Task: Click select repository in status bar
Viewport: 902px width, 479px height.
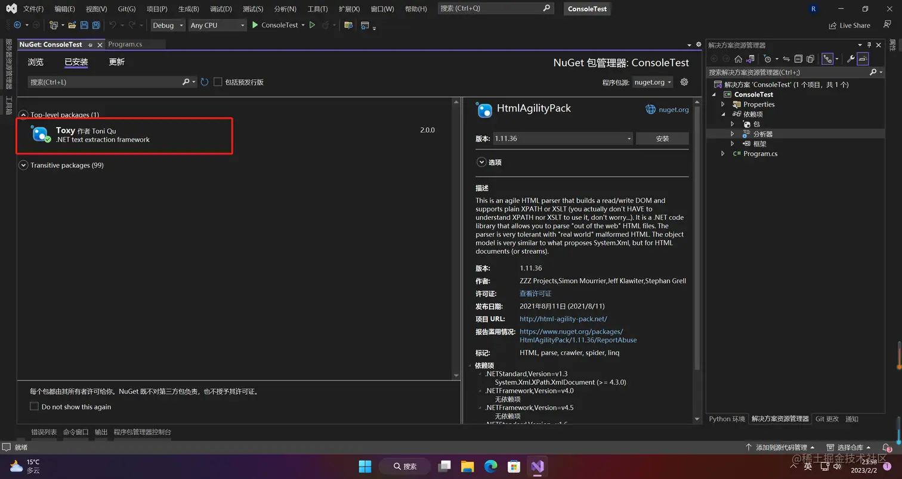Action: click(x=849, y=447)
